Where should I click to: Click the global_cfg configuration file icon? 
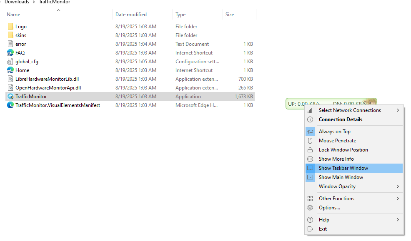pyautogui.click(x=10, y=62)
